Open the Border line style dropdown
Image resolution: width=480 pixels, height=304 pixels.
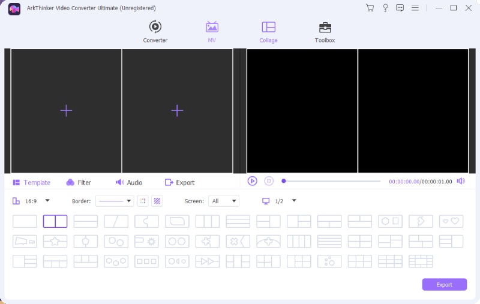[115, 201]
